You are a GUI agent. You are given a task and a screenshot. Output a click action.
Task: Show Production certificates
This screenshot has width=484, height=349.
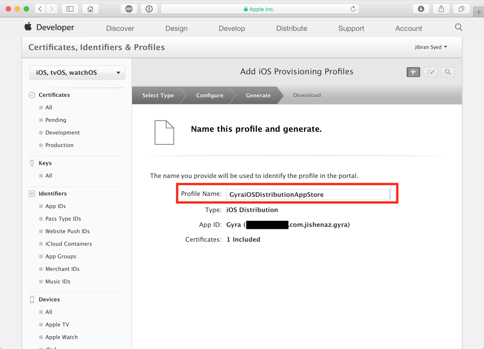[x=60, y=145]
